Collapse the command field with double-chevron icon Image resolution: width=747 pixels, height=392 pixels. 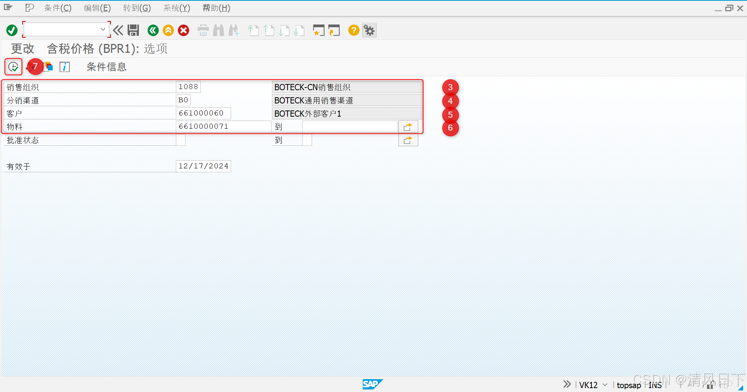tap(118, 30)
